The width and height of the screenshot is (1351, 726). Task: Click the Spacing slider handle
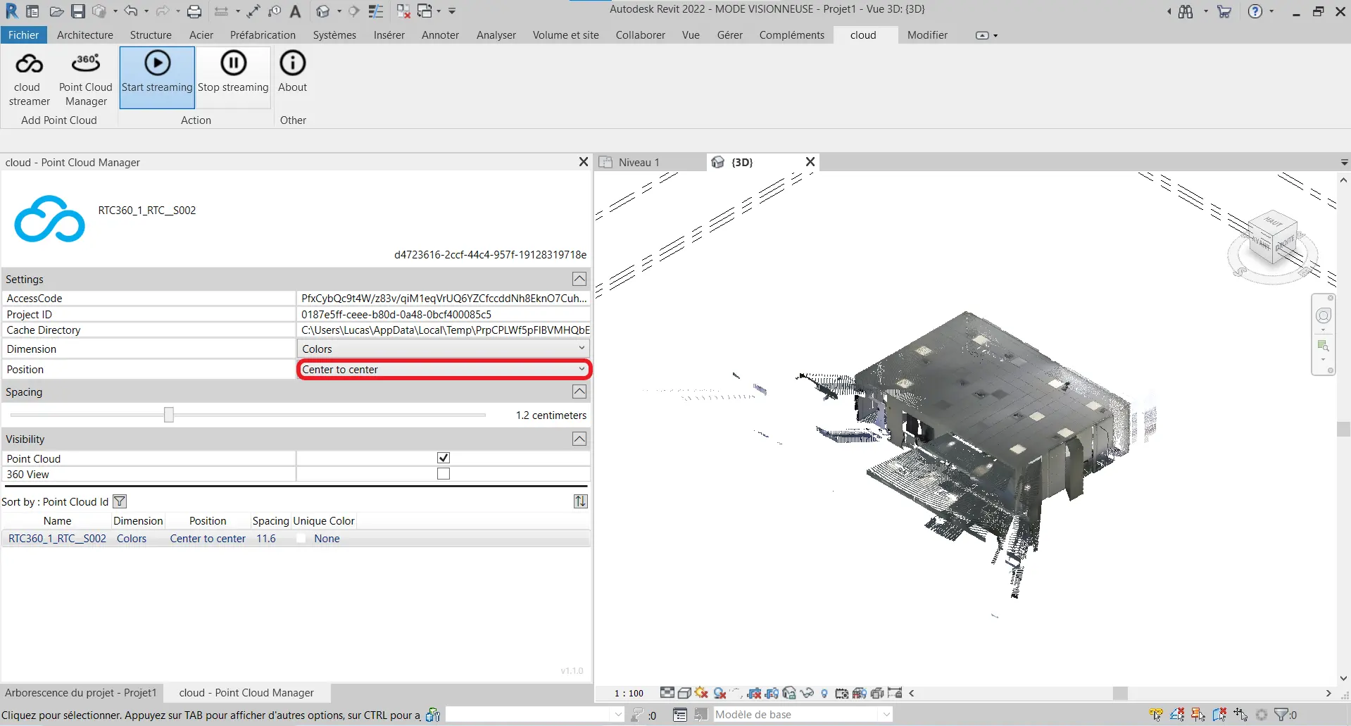click(169, 415)
